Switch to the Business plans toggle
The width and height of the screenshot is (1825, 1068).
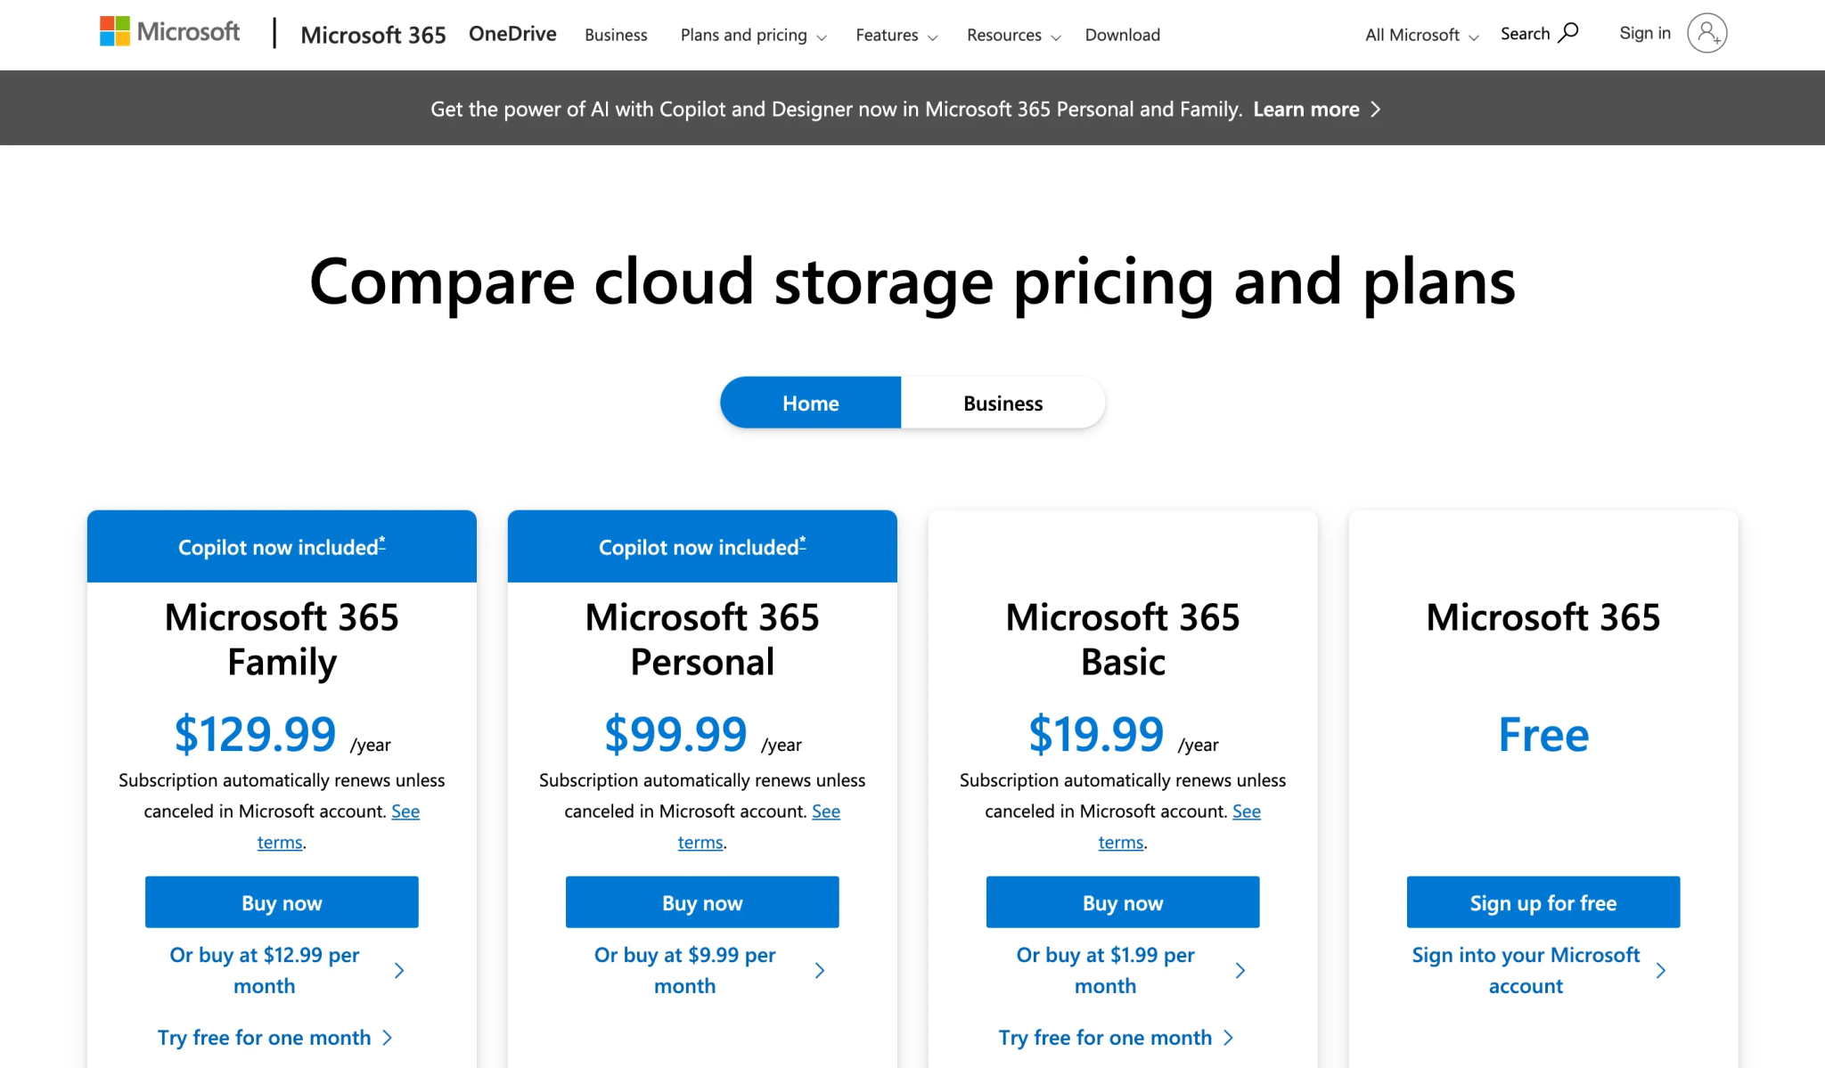point(1002,403)
